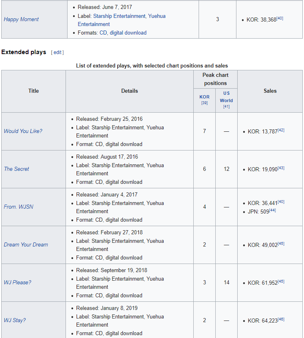This screenshot has width=304, height=338.
Task: Click the Details column header
Action: [129, 91]
